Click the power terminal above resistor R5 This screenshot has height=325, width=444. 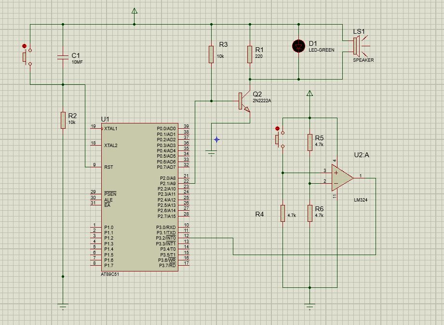click(310, 94)
